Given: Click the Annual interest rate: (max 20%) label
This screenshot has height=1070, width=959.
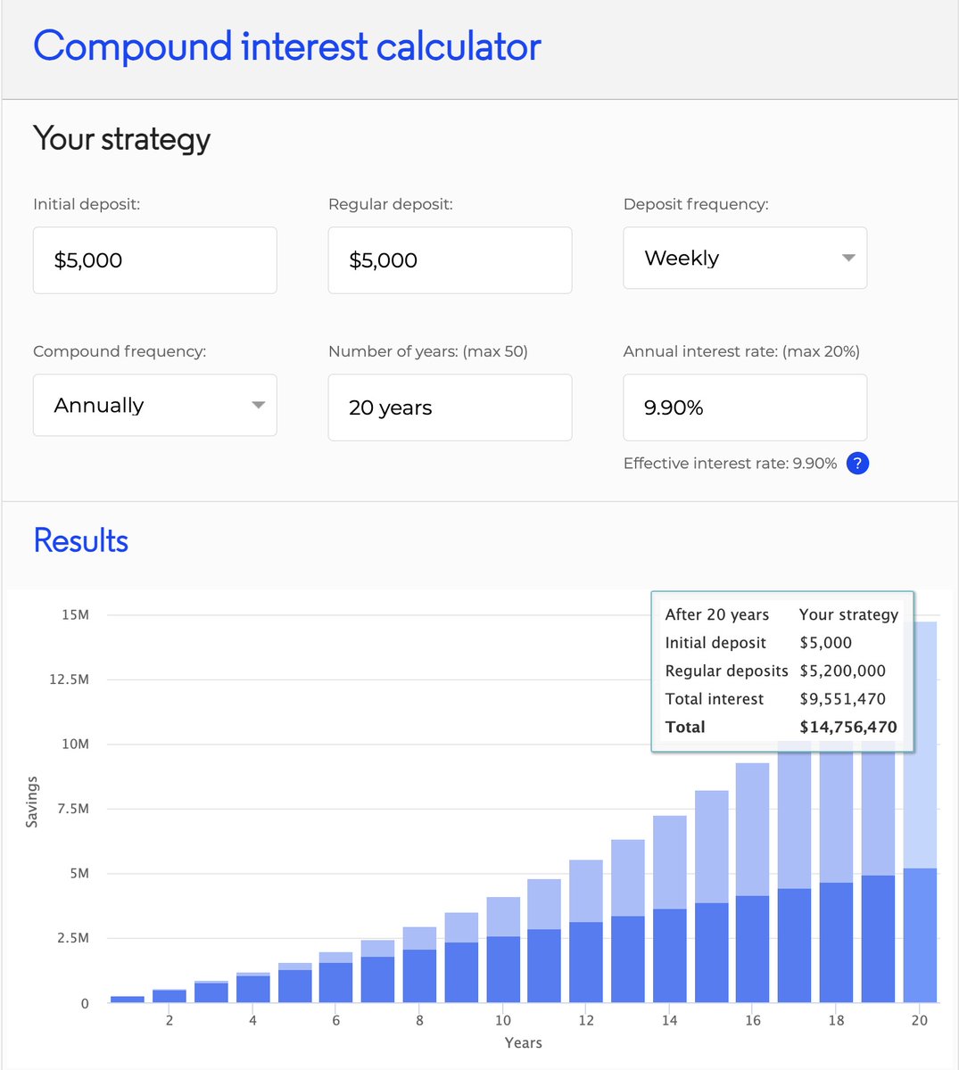Looking at the screenshot, I should coord(741,351).
